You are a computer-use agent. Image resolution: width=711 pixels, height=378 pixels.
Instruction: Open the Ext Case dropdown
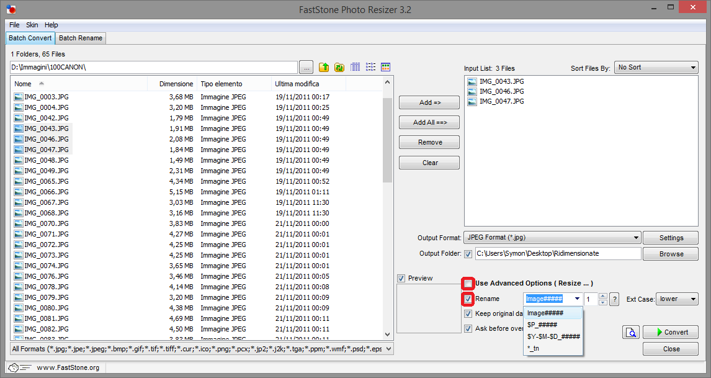(x=677, y=299)
